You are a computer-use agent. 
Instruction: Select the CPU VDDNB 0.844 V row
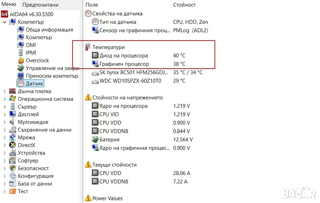click(x=141, y=131)
